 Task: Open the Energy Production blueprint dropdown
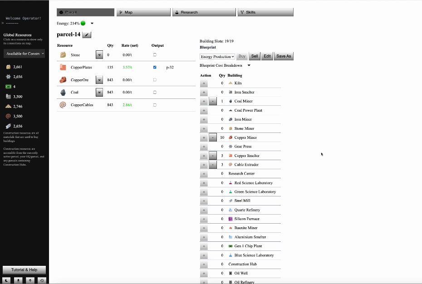pos(217,56)
